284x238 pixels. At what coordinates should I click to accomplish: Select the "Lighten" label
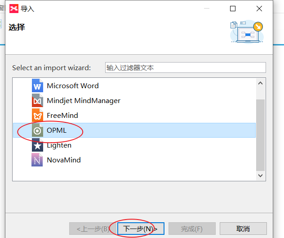click(x=59, y=145)
